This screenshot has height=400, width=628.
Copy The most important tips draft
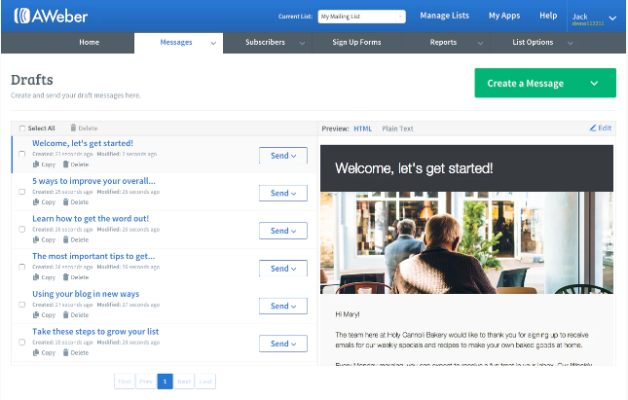tap(44, 277)
